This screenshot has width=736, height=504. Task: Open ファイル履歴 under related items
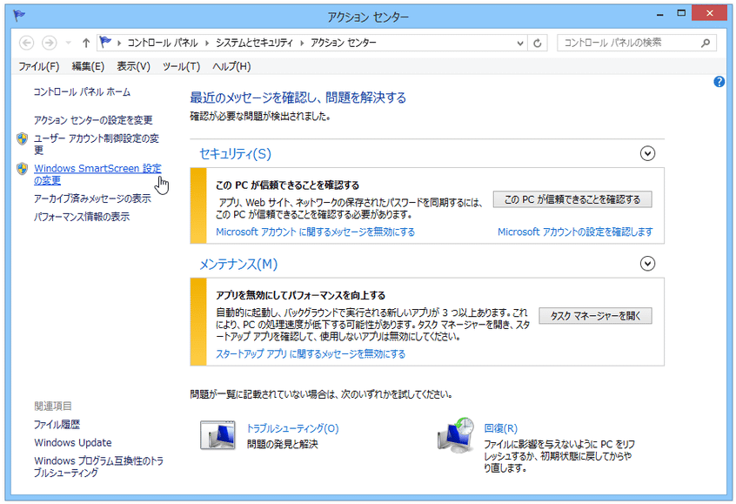pos(57,425)
